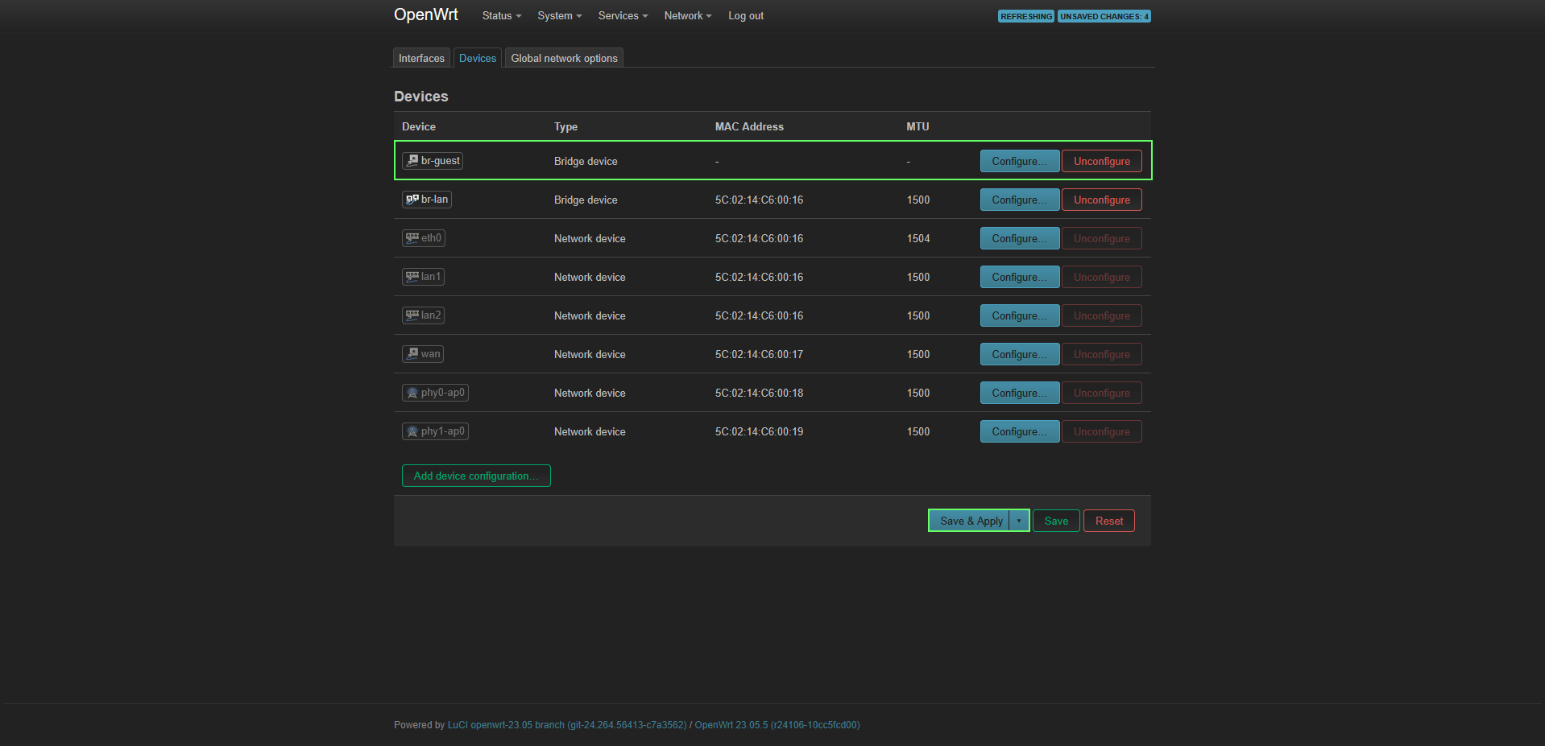Click phy1-ap0 MAC address 5C:02:14:C6:00:19
The height and width of the screenshot is (746, 1545).
[x=759, y=431]
